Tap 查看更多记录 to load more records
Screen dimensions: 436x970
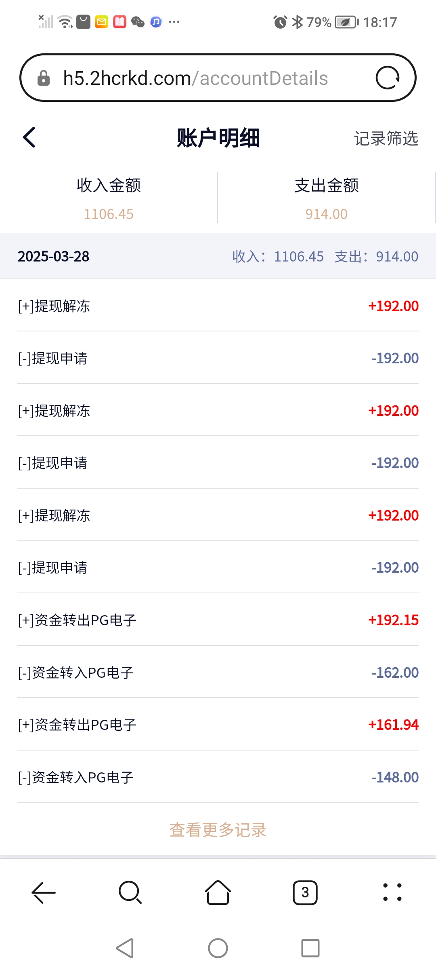coord(218,830)
